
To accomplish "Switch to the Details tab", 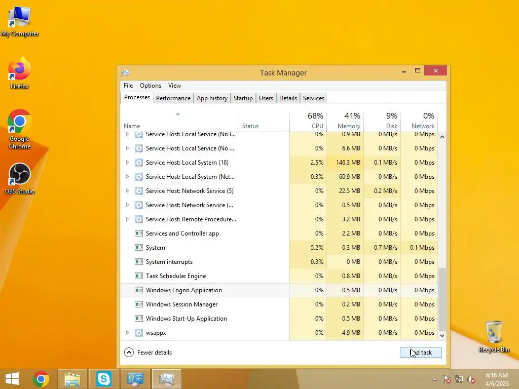I will (x=288, y=98).
